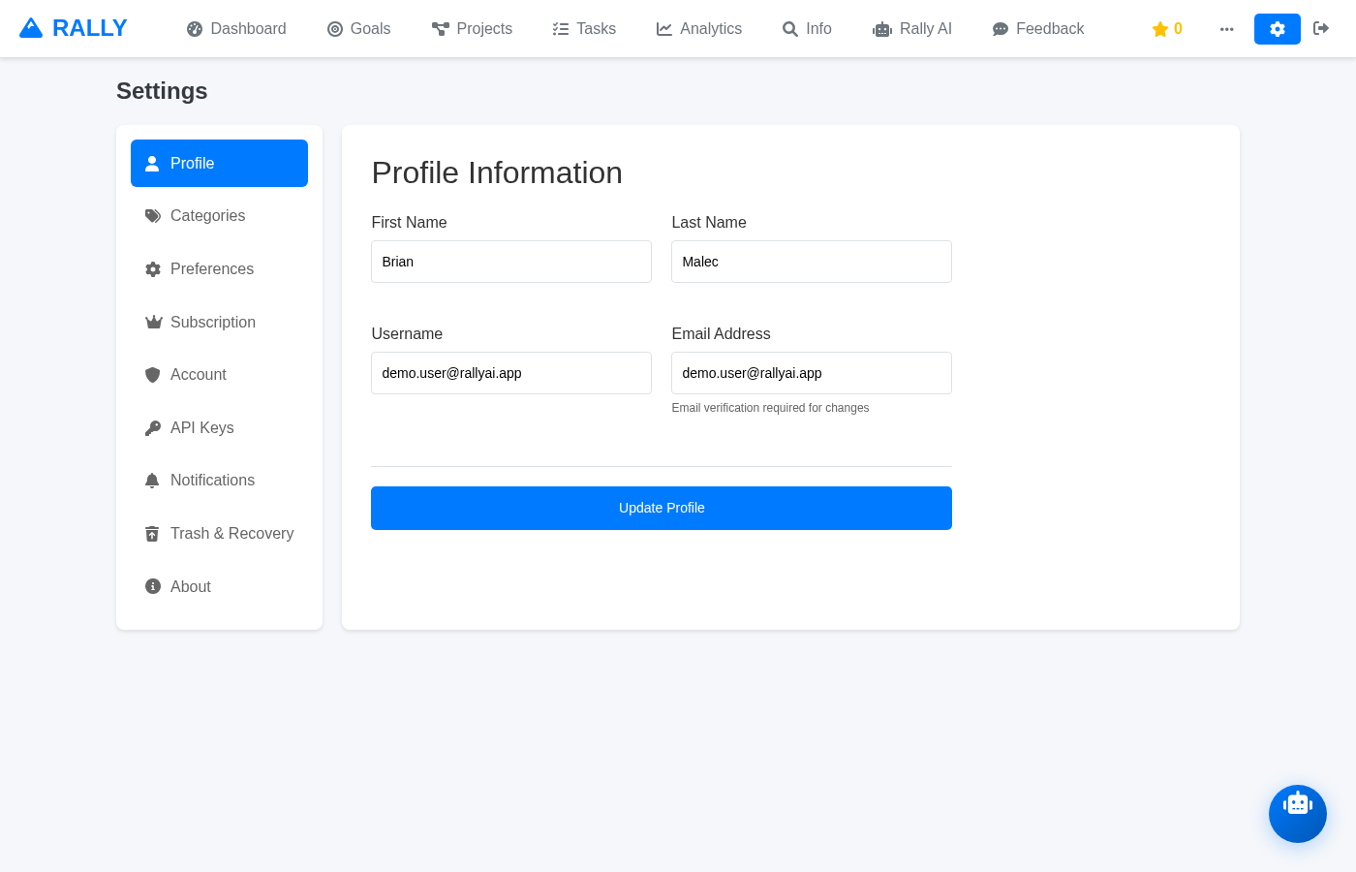Focus the First Name input field
This screenshot has height=872, width=1356.
click(x=510, y=262)
